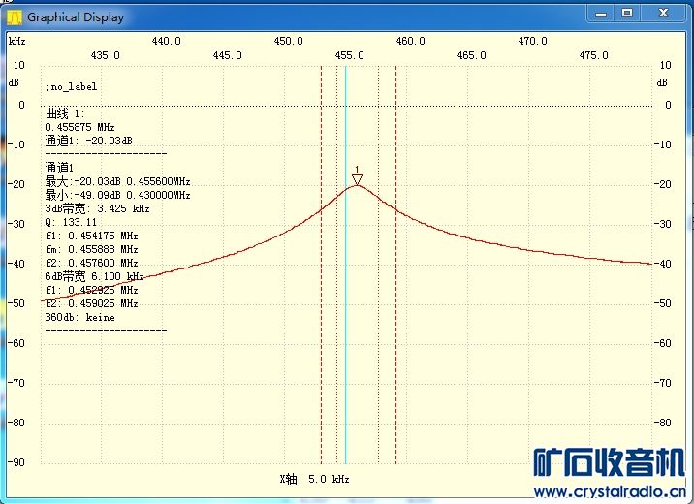Viewport: 694px width, 504px height.
Task: Maximize the Graphical Display window
Action: (x=627, y=14)
